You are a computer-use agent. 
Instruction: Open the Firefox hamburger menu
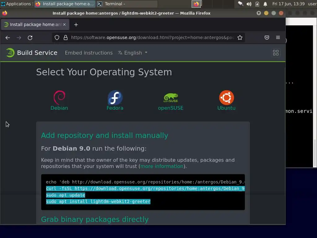coord(278,37)
